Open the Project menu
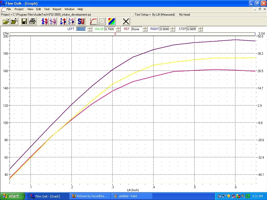Viewport: 267px width, 200px height. (x=19, y=9)
